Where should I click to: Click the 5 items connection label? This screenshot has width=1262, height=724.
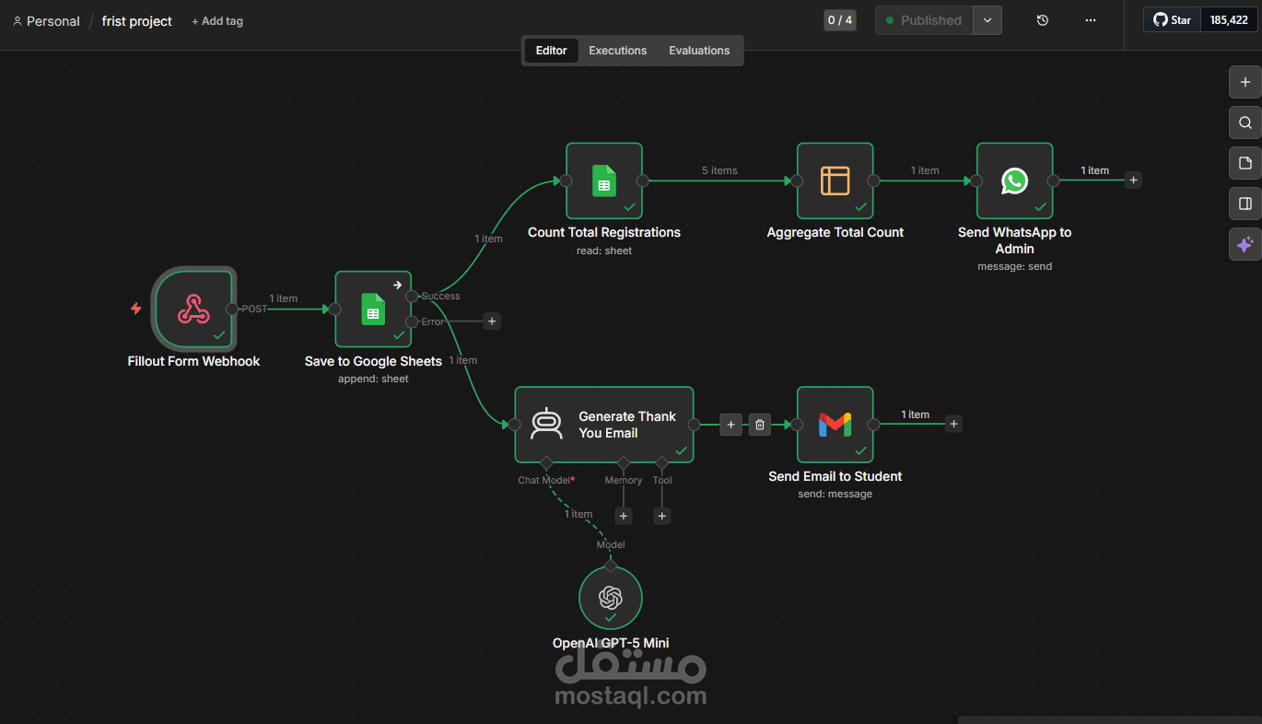[x=719, y=170]
